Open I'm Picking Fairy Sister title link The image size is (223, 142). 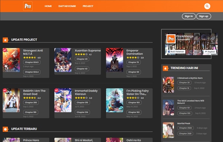(138, 92)
